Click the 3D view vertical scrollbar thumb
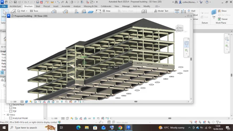This screenshot has height=131, width=233. tap(191, 59)
